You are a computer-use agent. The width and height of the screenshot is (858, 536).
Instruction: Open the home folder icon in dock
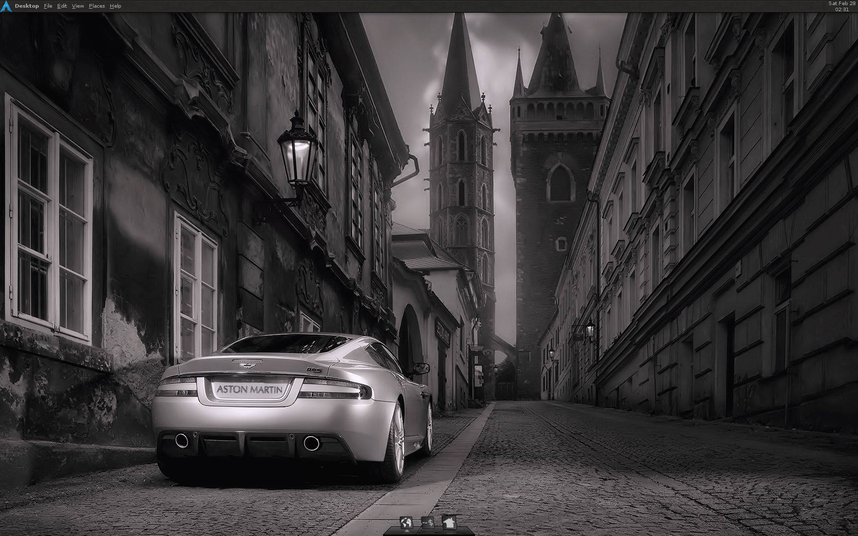(449, 522)
